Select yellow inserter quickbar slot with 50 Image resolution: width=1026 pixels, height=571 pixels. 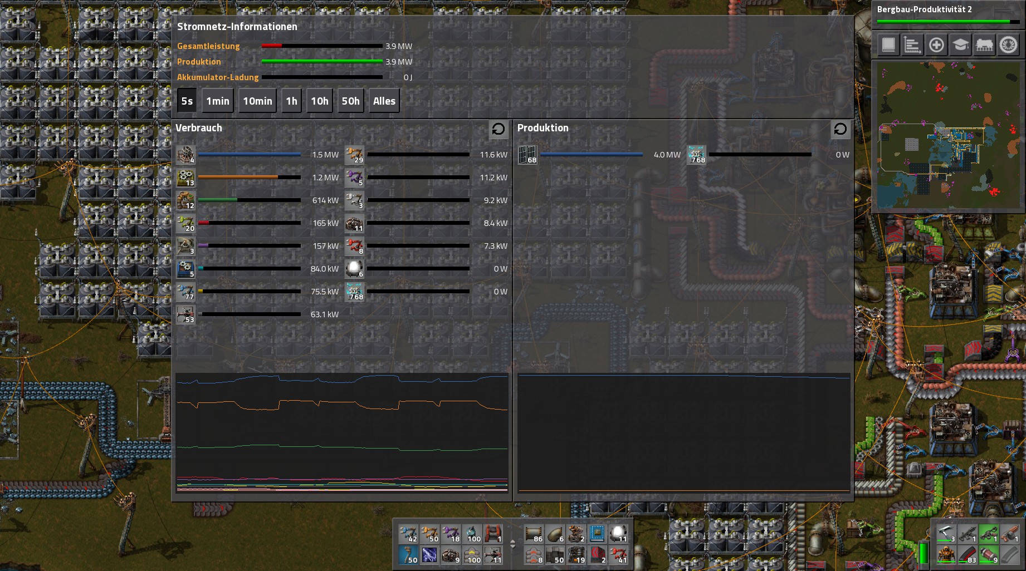[x=429, y=533]
